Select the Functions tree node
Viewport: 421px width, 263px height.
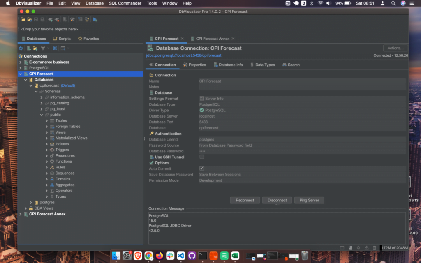point(63,161)
